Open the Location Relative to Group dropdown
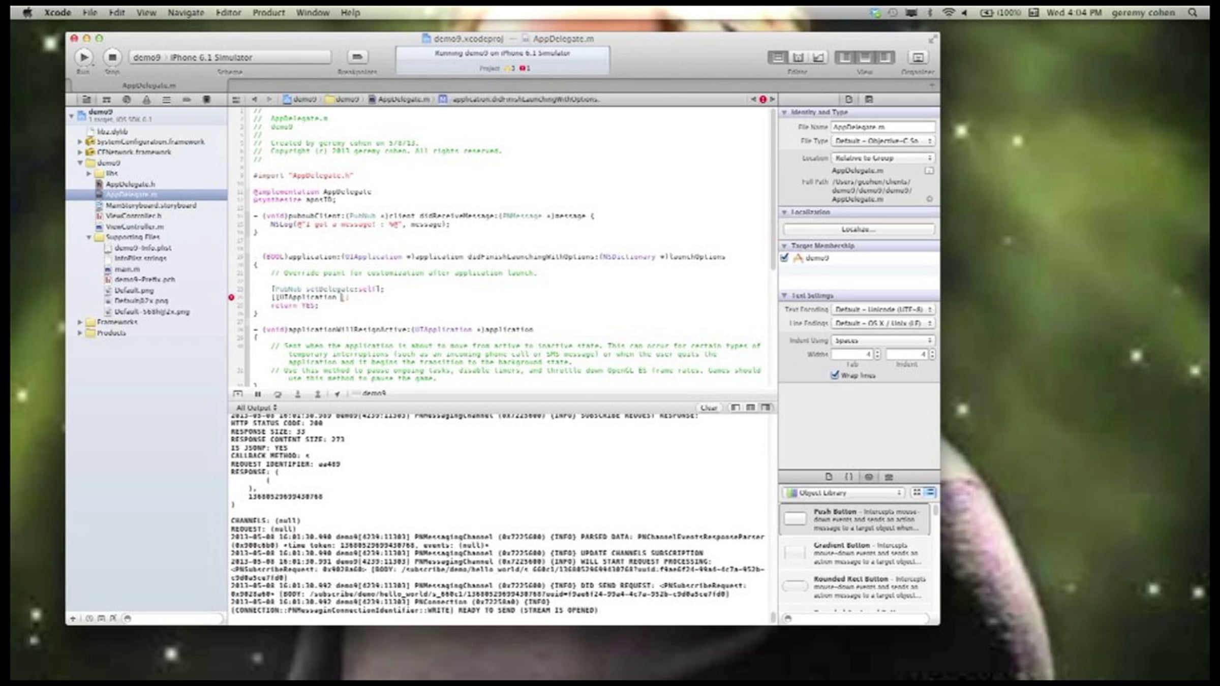 click(x=883, y=158)
